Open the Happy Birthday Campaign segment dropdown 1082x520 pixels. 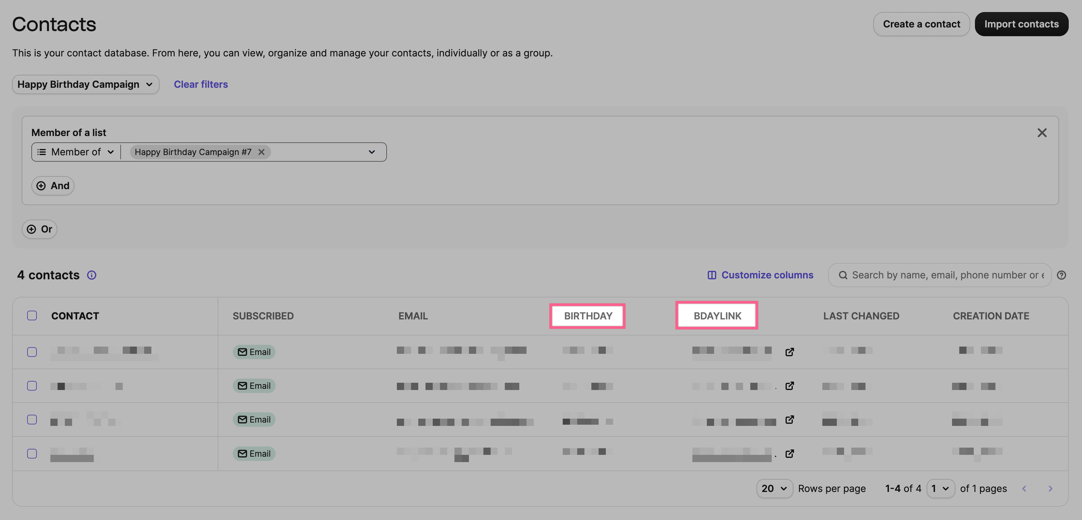[86, 84]
